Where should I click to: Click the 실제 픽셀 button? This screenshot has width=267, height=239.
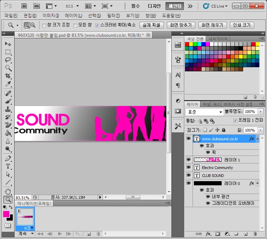coord(152,25)
